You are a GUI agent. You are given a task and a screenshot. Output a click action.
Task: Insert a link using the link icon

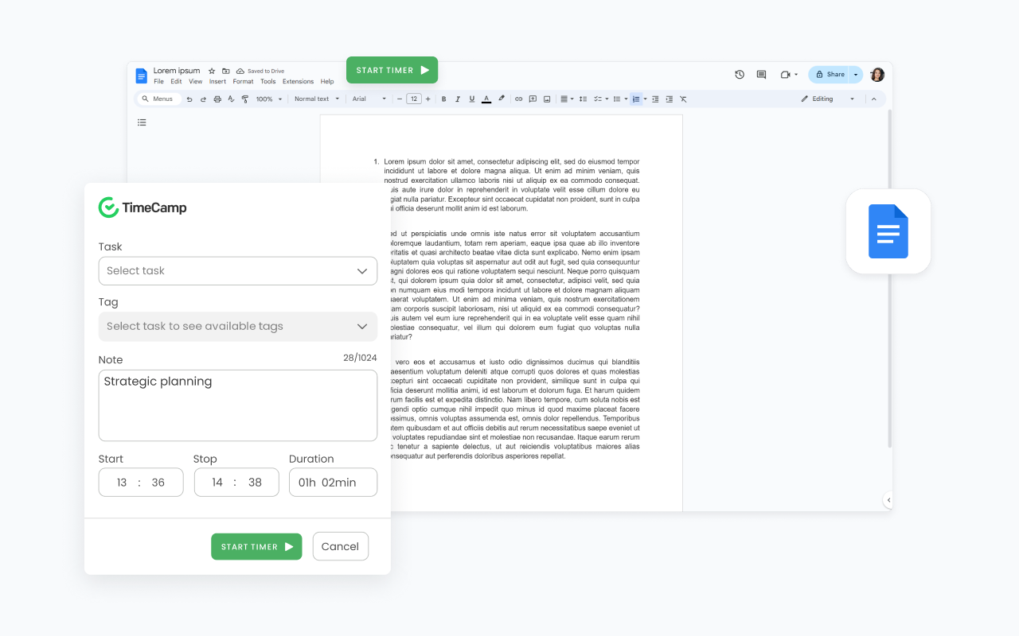point(518,98)
